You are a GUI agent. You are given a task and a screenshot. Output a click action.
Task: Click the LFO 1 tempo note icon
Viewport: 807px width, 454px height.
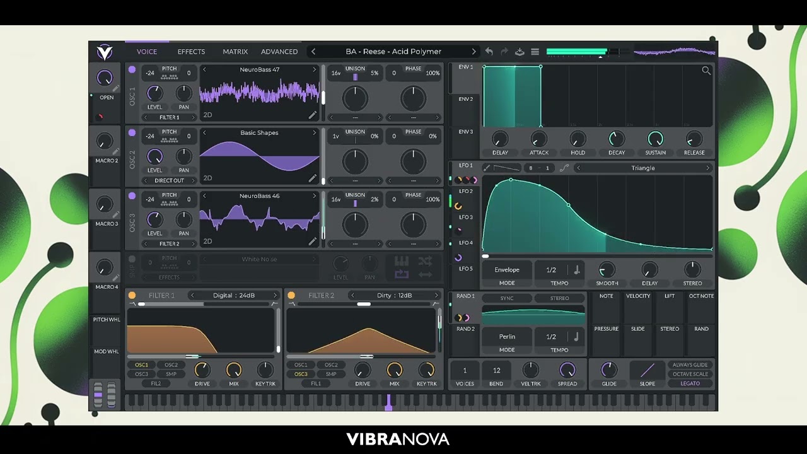coord(576,270)
